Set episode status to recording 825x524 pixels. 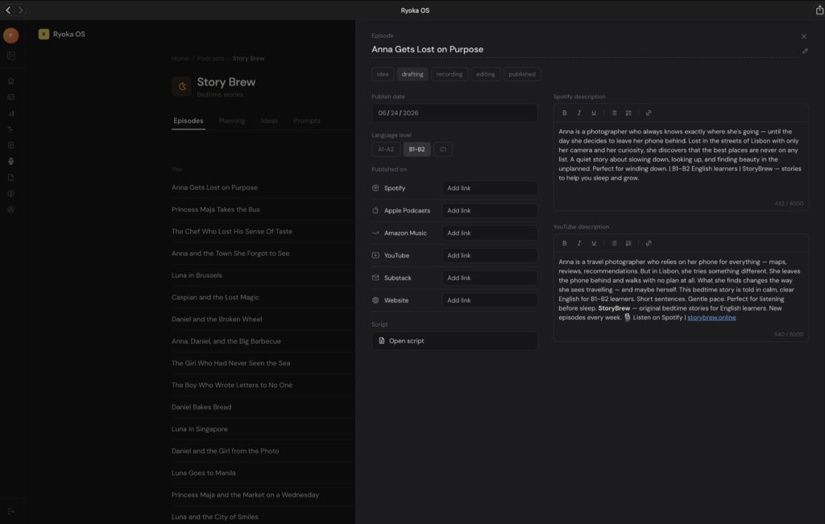(450, 74)
